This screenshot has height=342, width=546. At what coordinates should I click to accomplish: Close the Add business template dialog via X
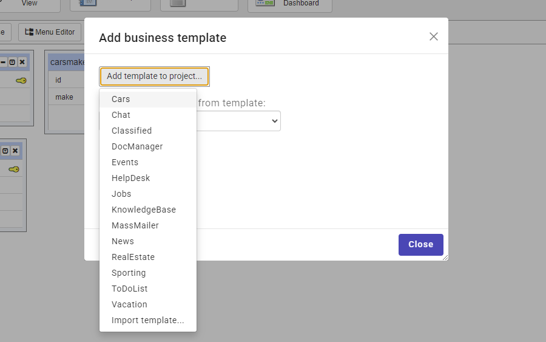pos(434,36)
